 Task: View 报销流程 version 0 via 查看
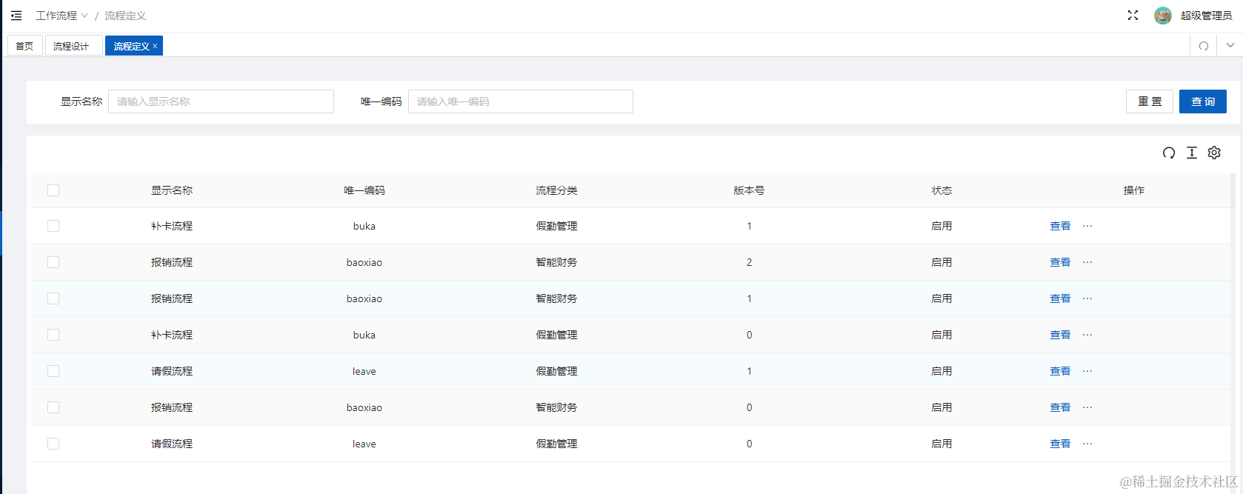click(x=1060, y=407)
